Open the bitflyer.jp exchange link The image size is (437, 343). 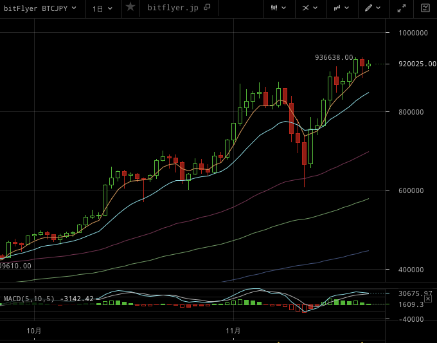(173, 8)
